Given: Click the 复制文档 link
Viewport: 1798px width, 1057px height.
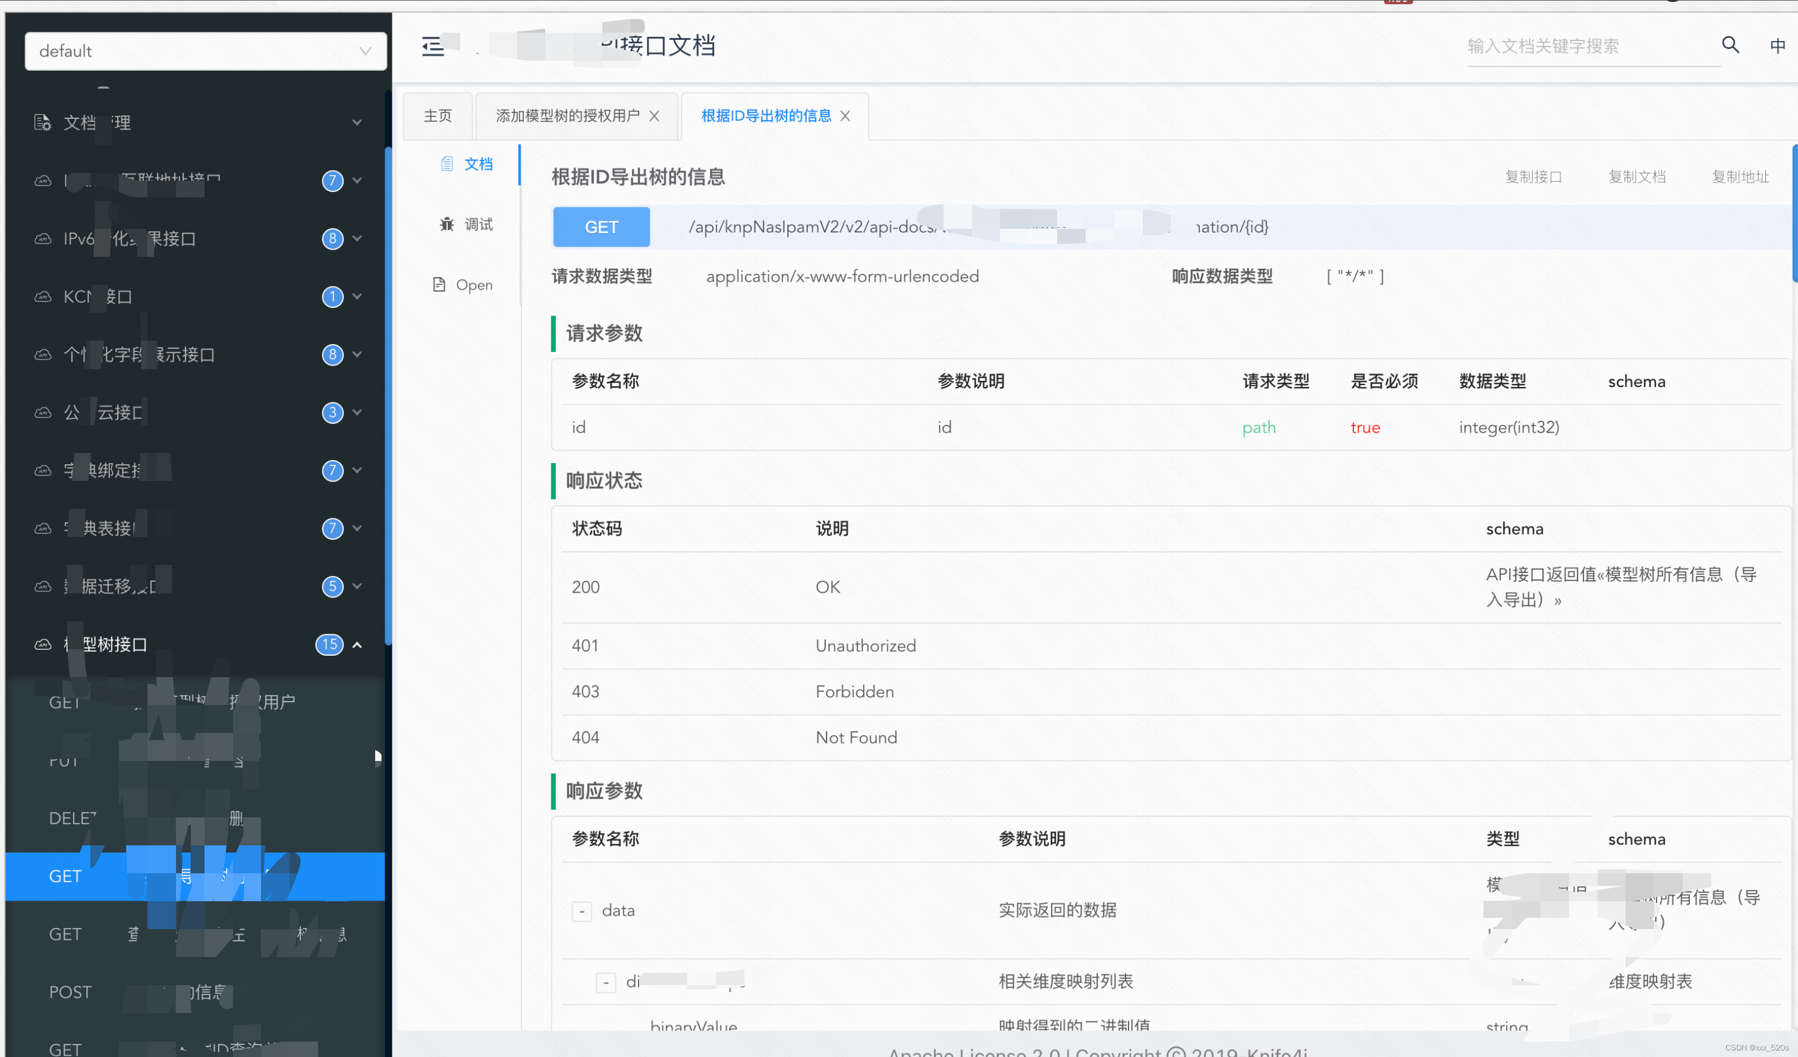Looking at the screenshot, I should (x=1637, y=177).
